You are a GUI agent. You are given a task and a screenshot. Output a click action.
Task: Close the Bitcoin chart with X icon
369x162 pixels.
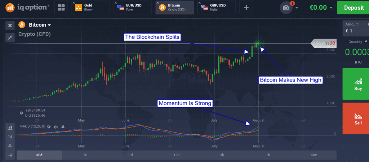coord(10,26)
